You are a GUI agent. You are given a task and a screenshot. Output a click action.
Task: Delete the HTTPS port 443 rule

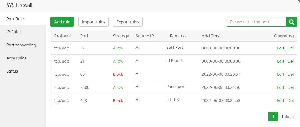[291, 101]
